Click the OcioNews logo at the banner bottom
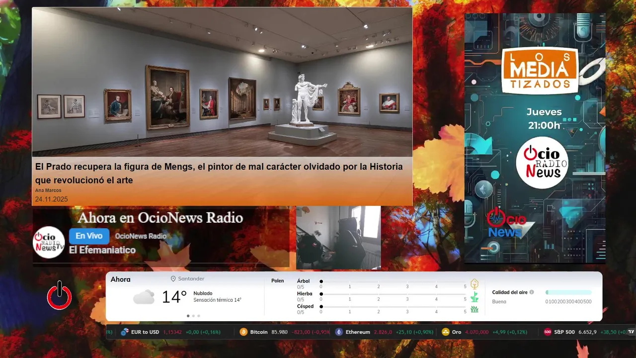This screenshot has width=636, height=358. [507, 223]
